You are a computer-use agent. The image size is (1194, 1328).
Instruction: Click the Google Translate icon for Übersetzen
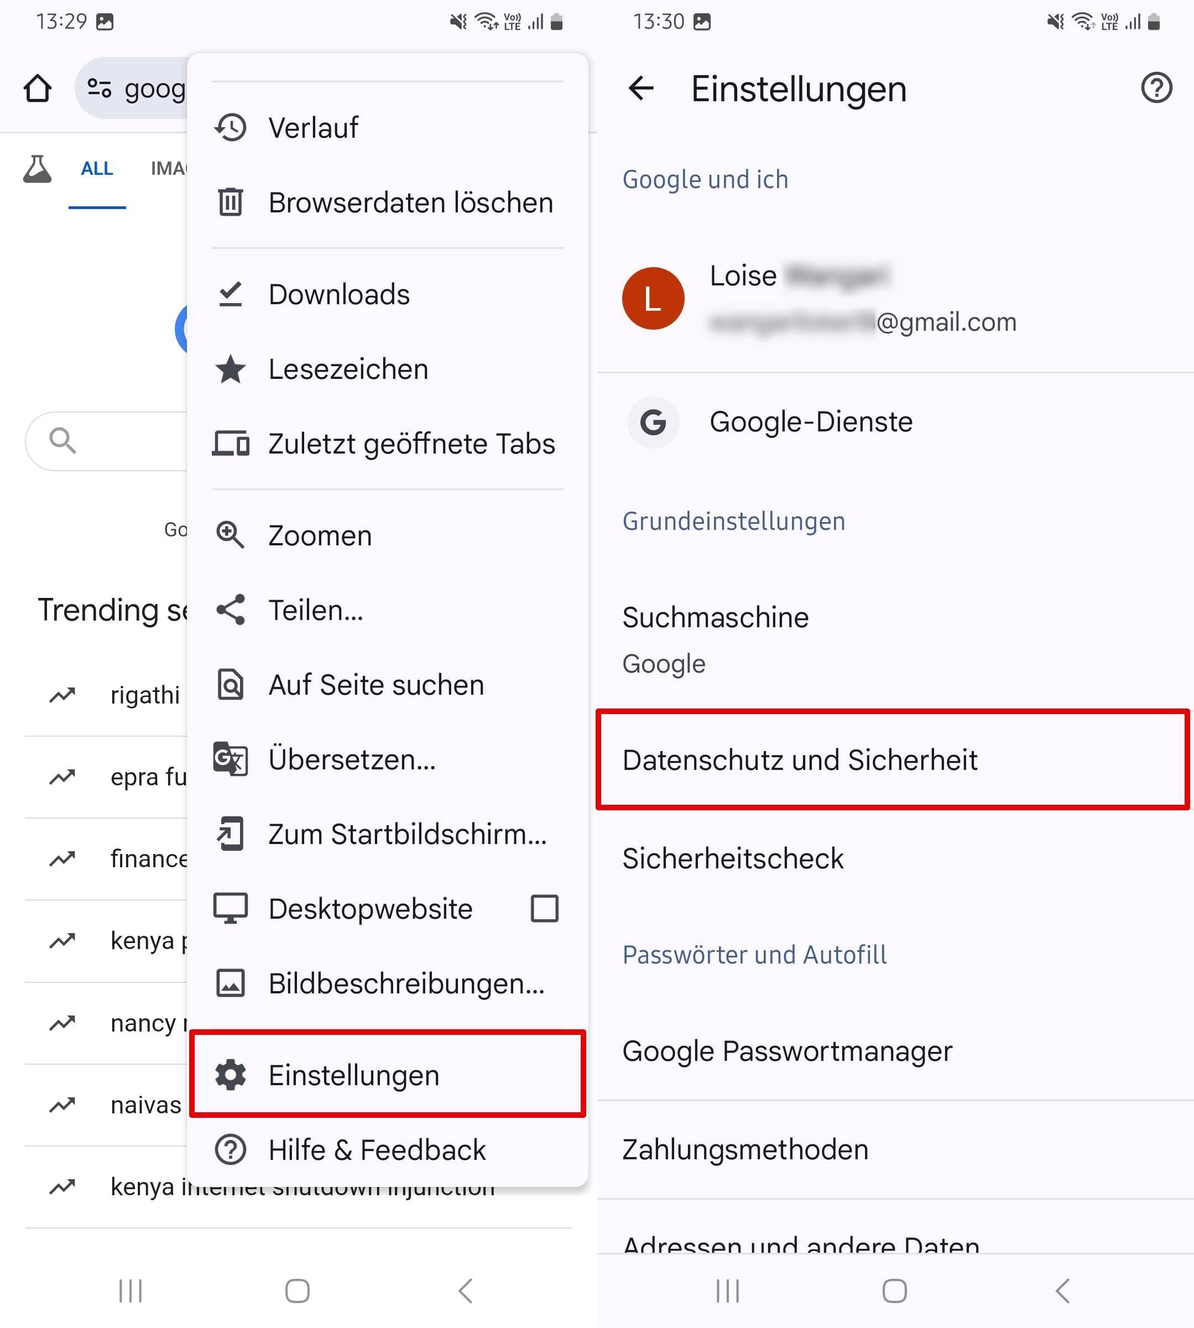point(230,759)
